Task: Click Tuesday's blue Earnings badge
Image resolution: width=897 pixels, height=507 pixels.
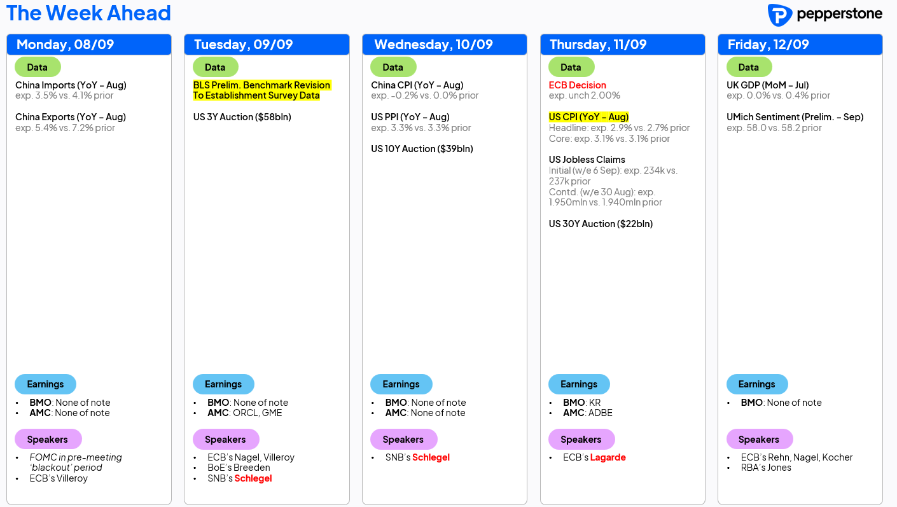Action: [223, 384]
